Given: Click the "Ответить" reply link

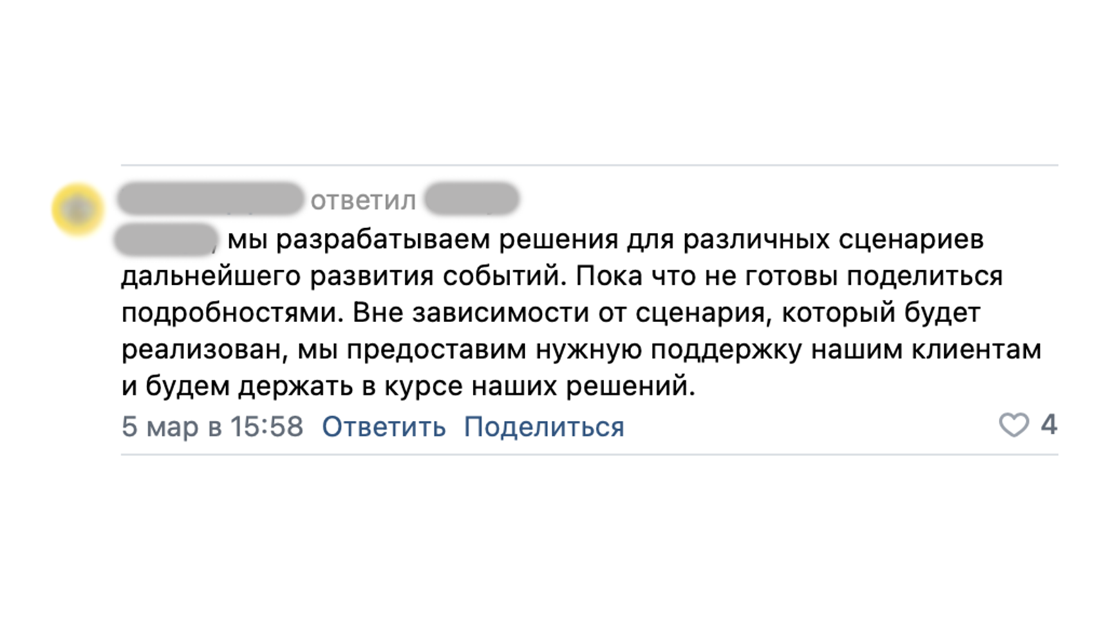Looking at the screenshot, I should (384, 427).
